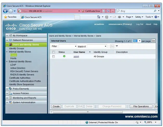Image resolution: width=163 pixels, height=127 pixels.
Task: Check the checkbox for user jajish
Action: (x=54, y=57)
